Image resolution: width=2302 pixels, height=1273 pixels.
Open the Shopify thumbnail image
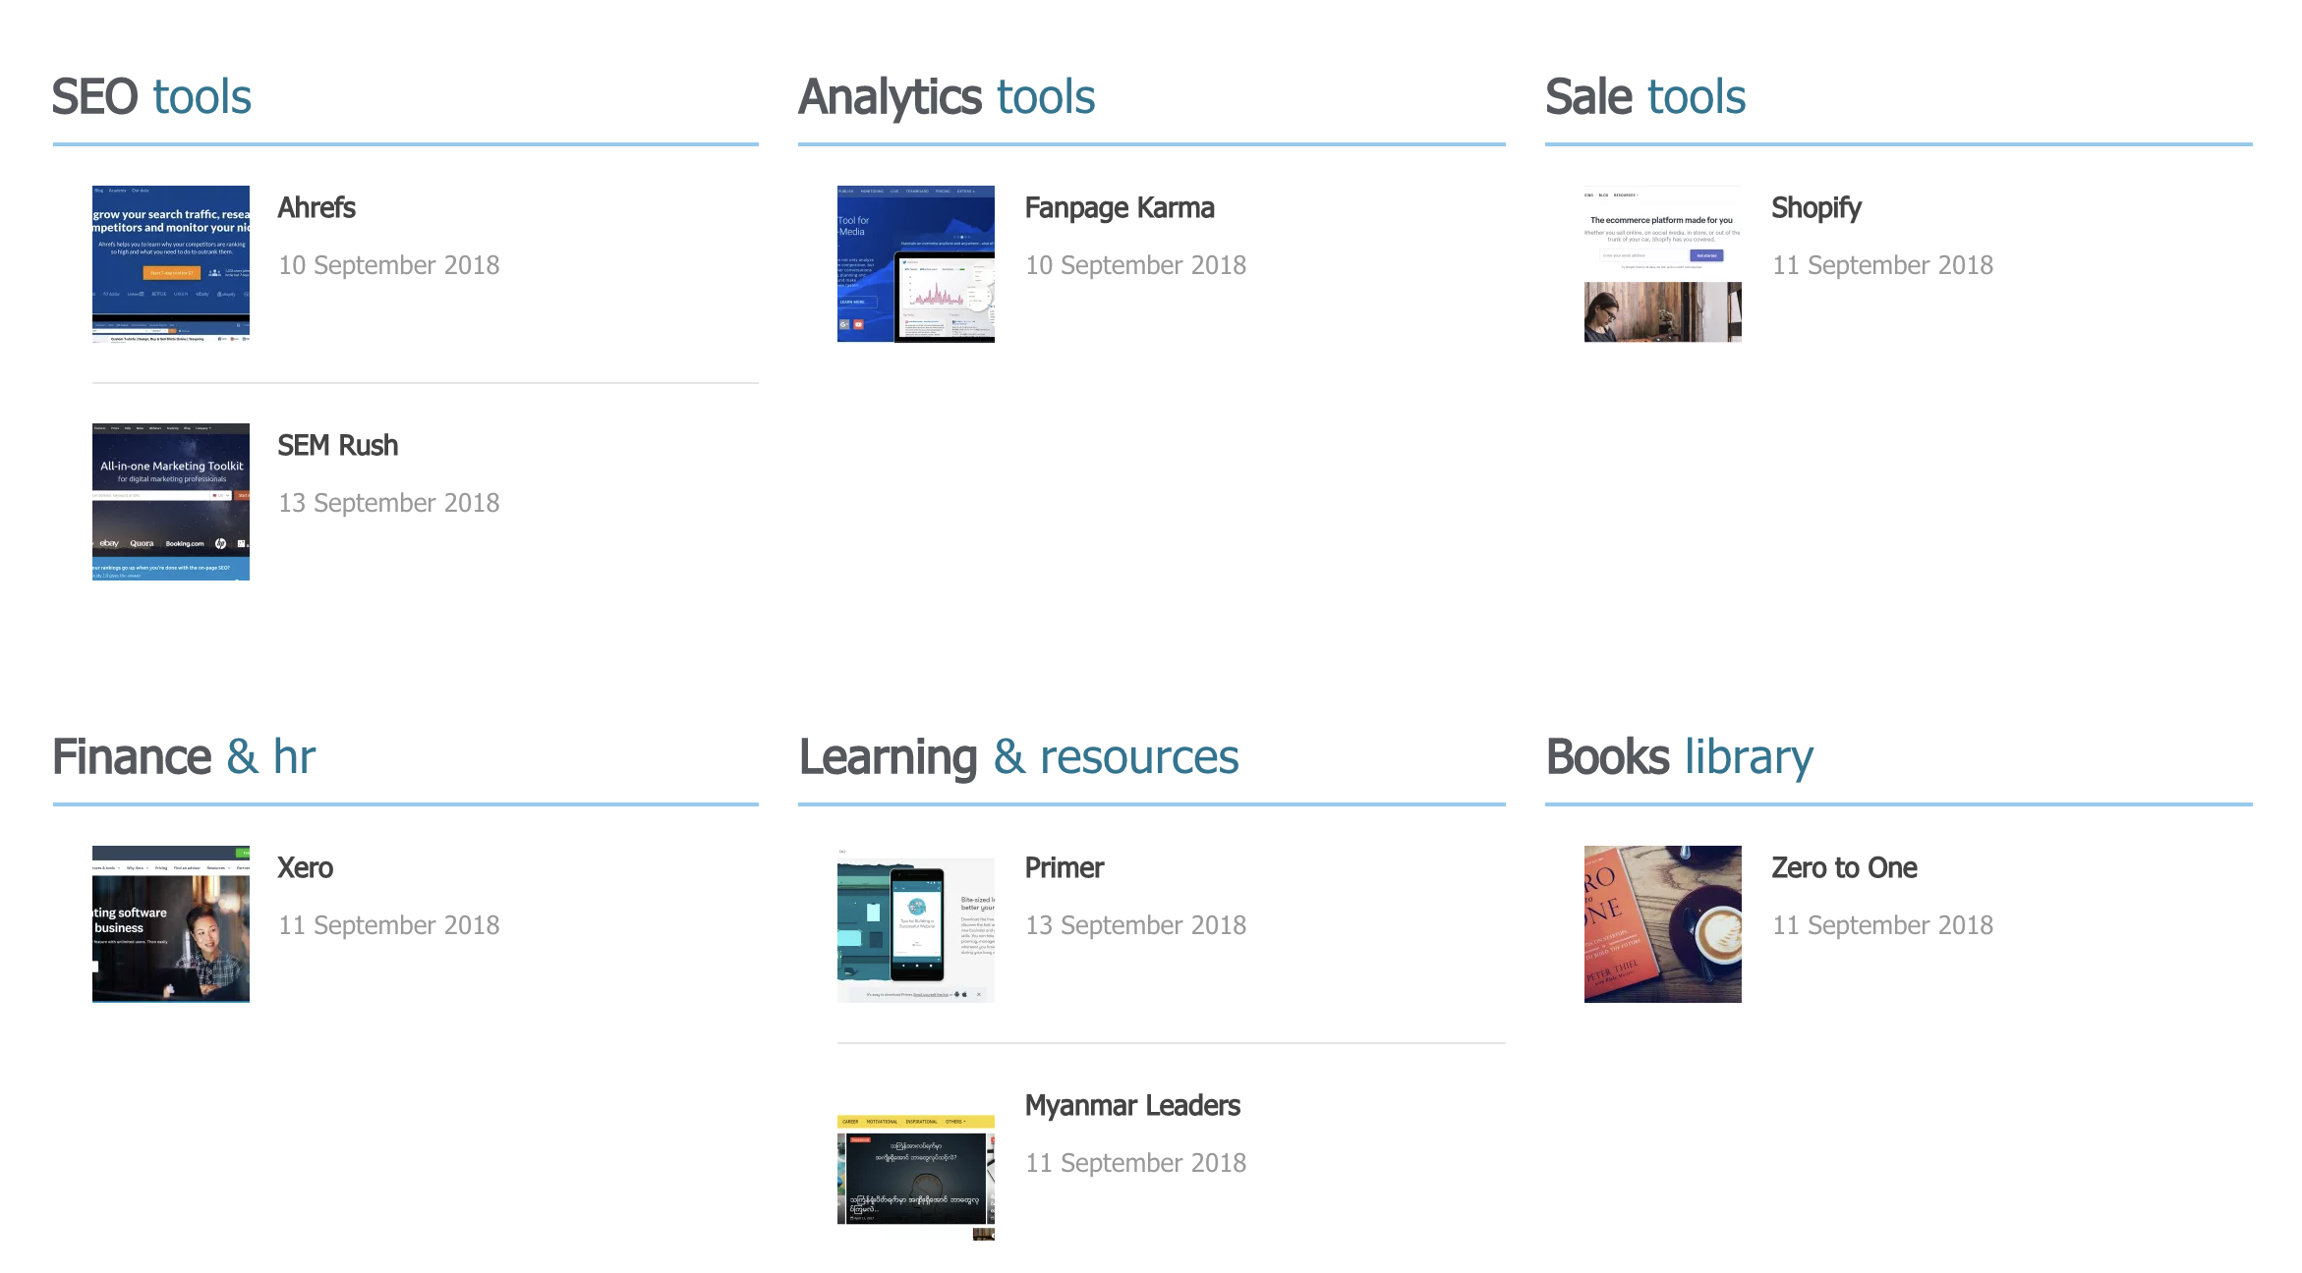click(1662, 263)
